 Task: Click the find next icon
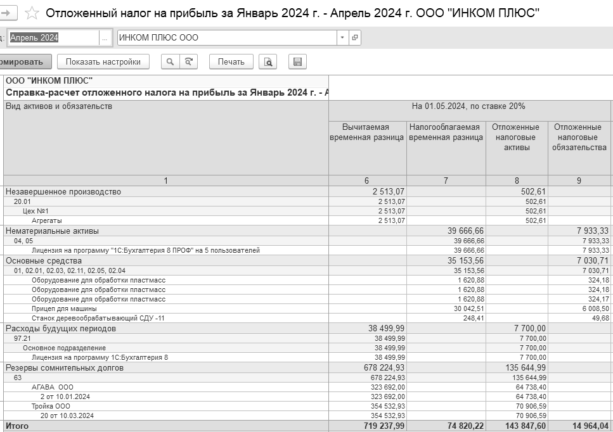(x=188, y=61)
